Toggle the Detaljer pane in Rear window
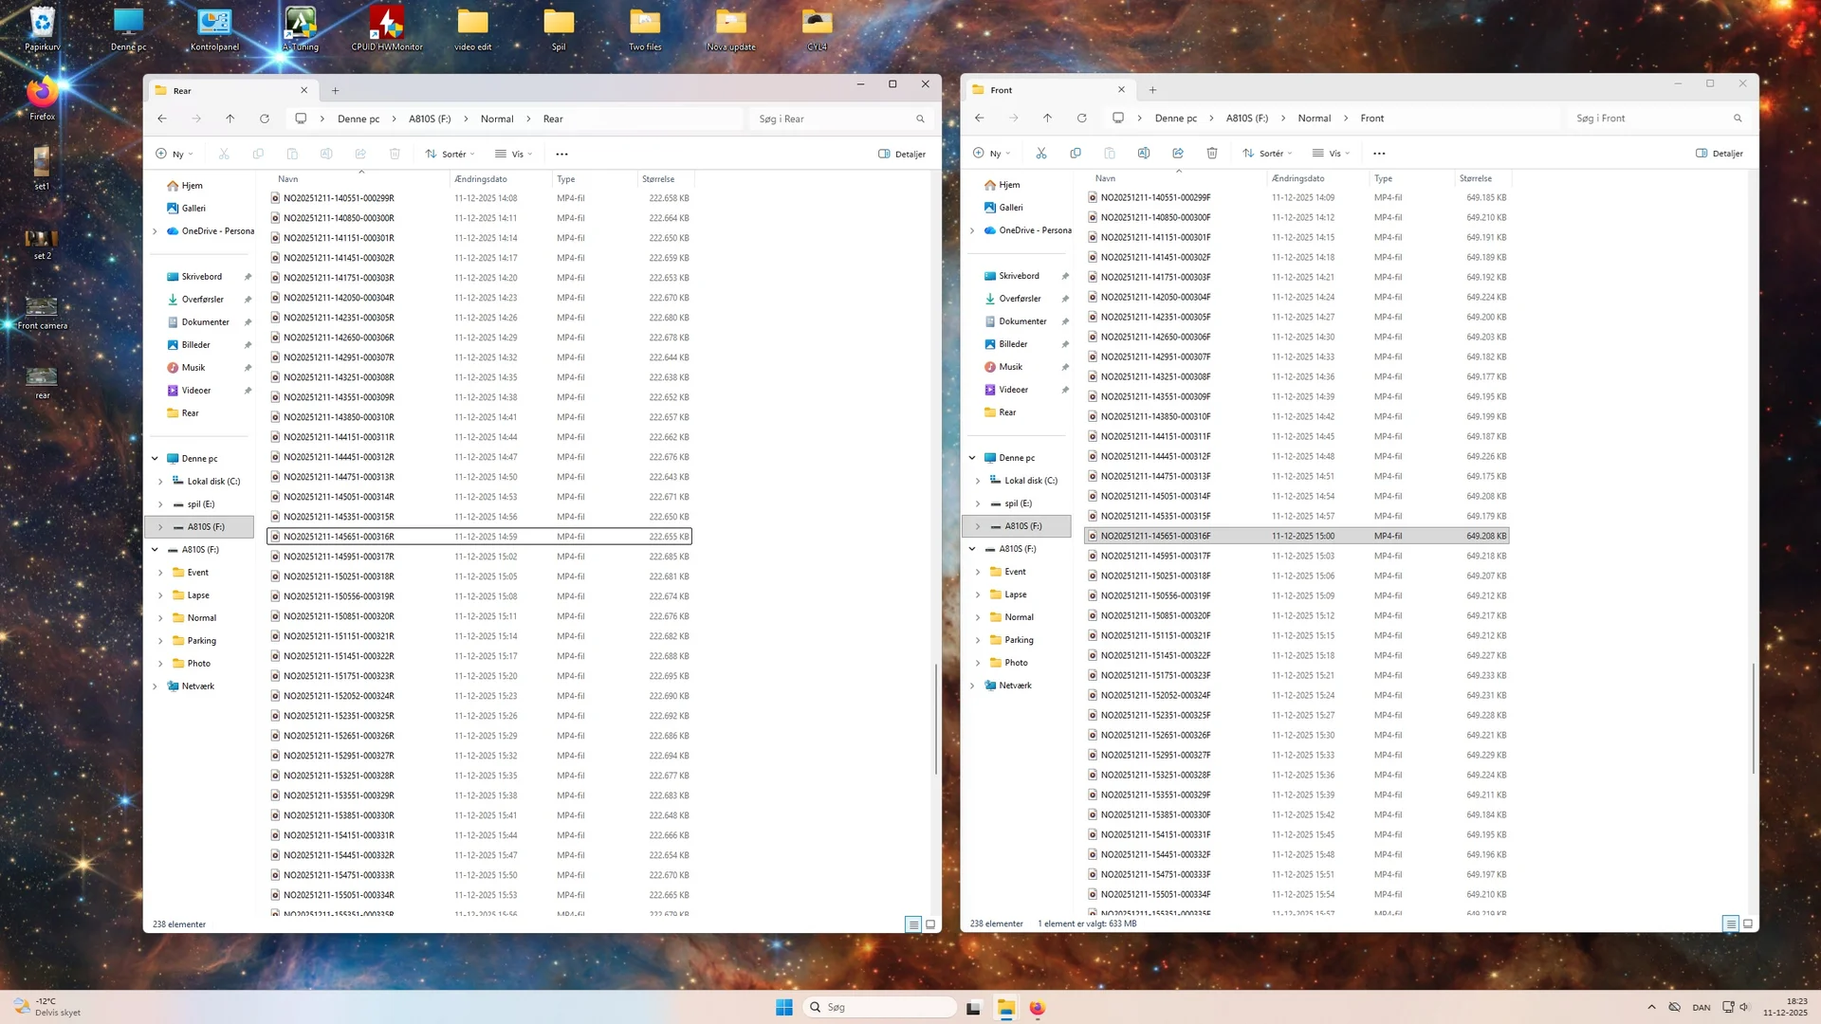 point(902,154)
